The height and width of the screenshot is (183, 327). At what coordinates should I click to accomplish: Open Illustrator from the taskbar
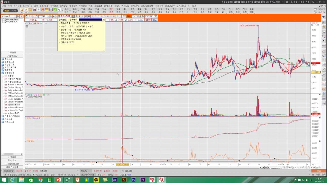124,180
